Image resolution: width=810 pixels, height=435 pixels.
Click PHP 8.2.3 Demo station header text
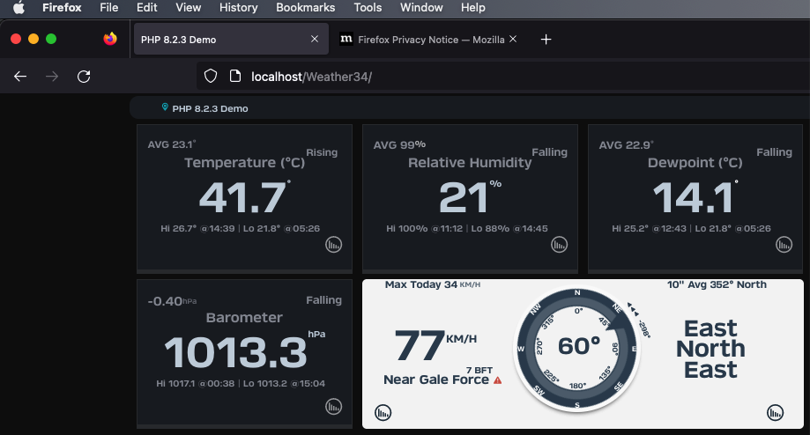coord(211,108)
